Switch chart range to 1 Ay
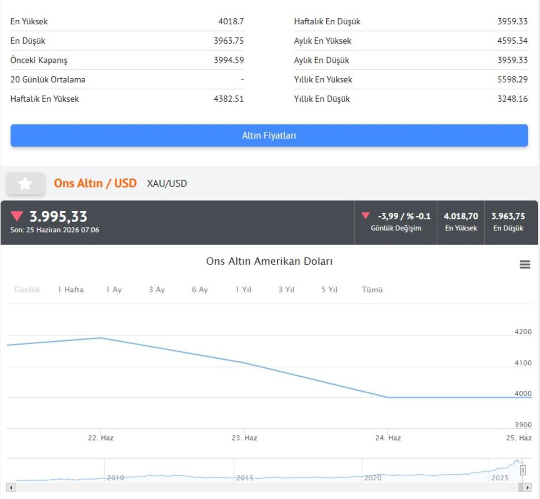540x499 pixels. tap(114, 290)
